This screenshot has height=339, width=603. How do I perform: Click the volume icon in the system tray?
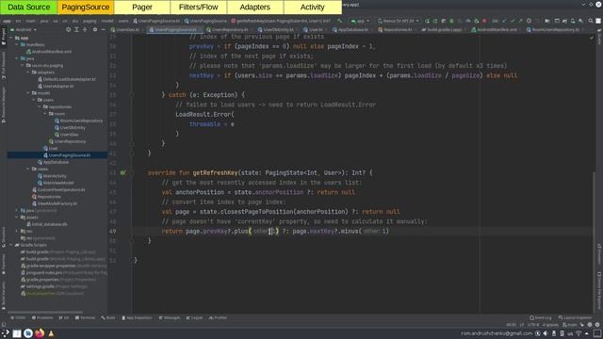pyautogui.click(x=546, y=333)
